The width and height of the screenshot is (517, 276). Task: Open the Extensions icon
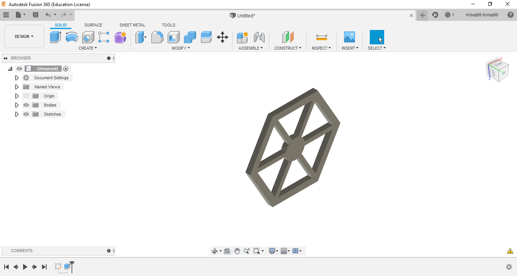[x=435, y=15]
